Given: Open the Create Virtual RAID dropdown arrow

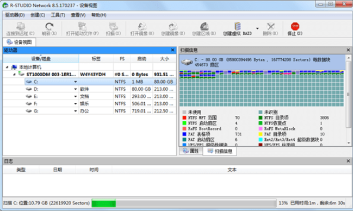Looking at the screenshot, I should (x=257, y=29).
